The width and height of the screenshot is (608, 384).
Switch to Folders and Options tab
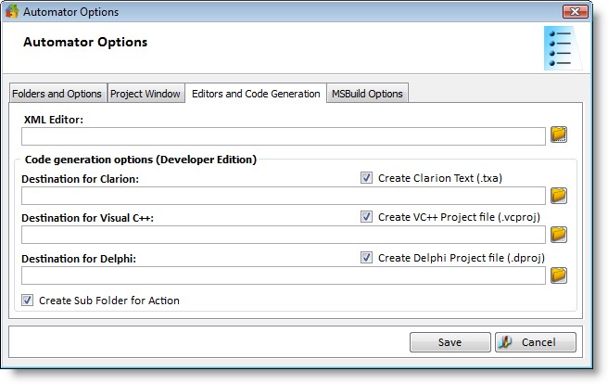pyautogui.click(x=57, y=94)
